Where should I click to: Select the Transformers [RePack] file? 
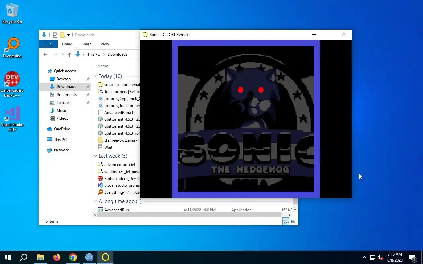(x=119, y=92)
